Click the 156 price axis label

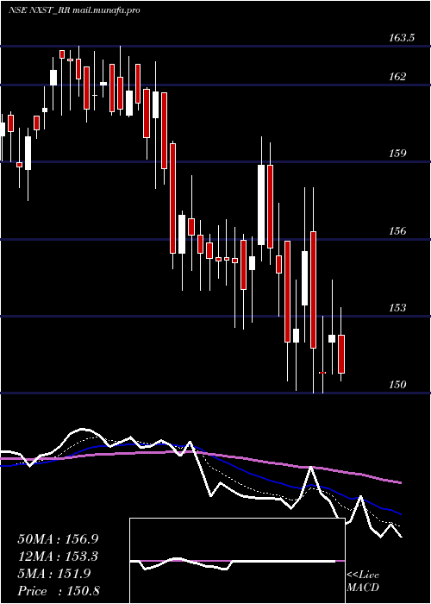(x=397, y=230)
